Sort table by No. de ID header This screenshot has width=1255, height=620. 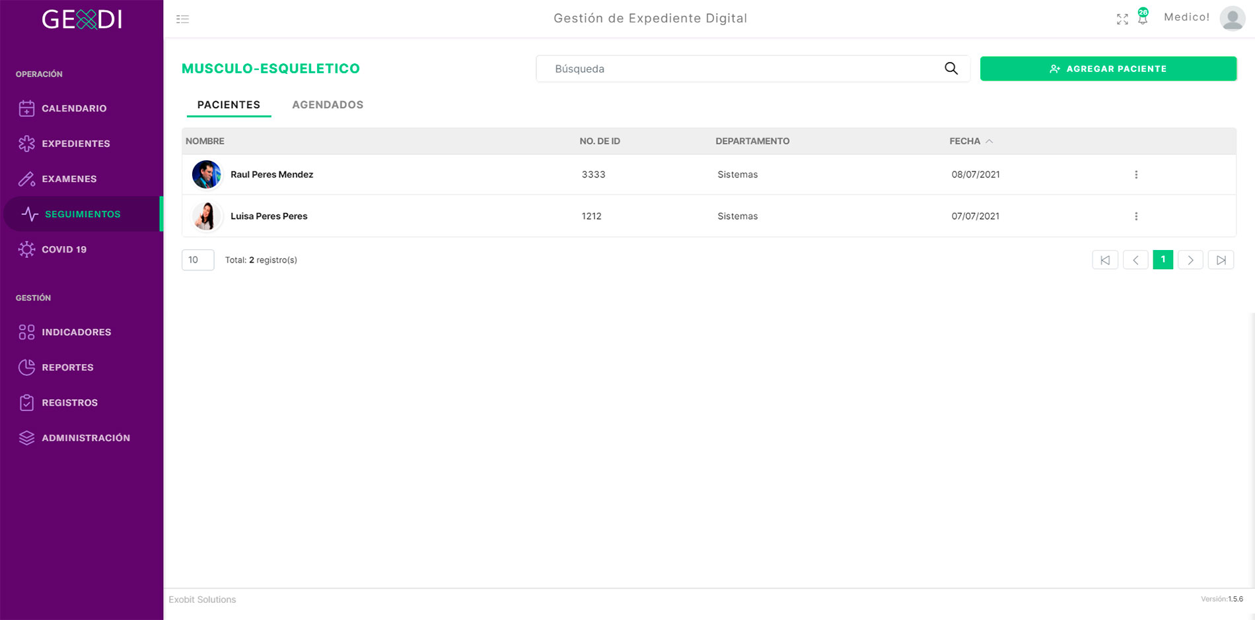[600, 141]
